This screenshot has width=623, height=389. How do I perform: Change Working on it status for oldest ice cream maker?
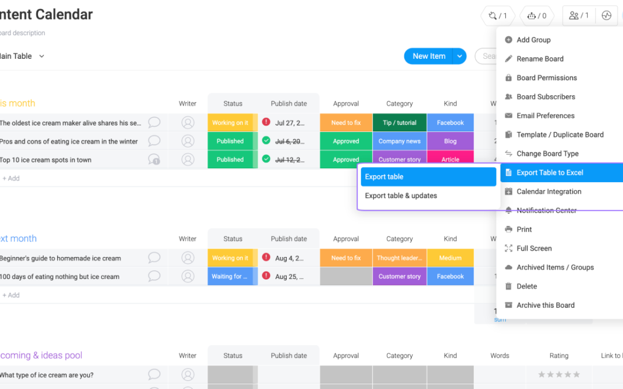pos(230,123)
